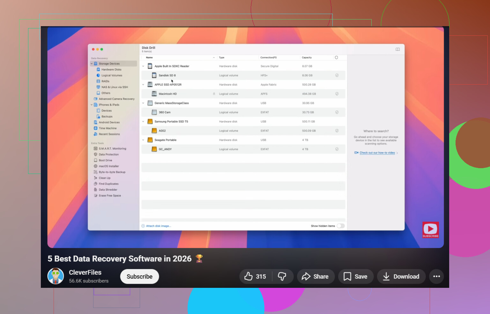Select the Macintosh HD logical volume

pyautogui.click(x=243, y=94)
